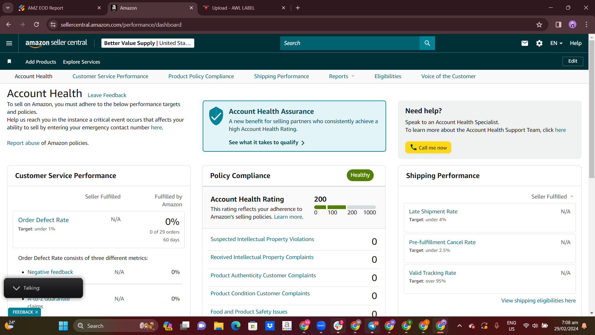Click the search magnifier button
This screenshot has width=595, height=335.
coord(427,43)
